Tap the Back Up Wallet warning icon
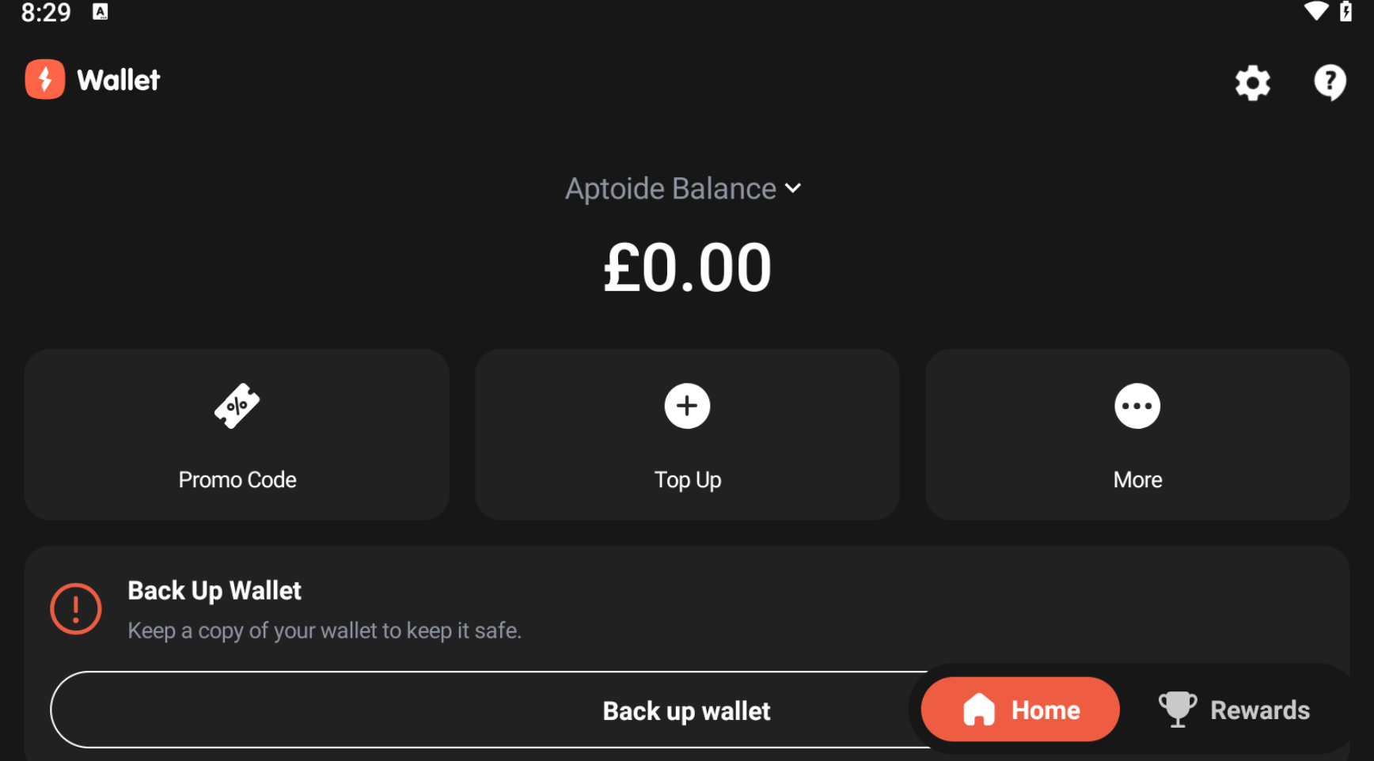The height and width of the screenshot is (761, 1374). point(76,609)
